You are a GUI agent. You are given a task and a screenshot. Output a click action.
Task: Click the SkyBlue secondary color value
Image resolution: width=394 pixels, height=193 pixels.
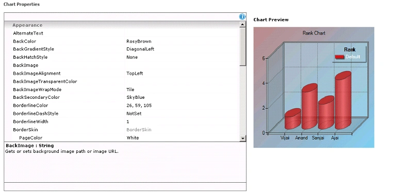tap(136, 97)
